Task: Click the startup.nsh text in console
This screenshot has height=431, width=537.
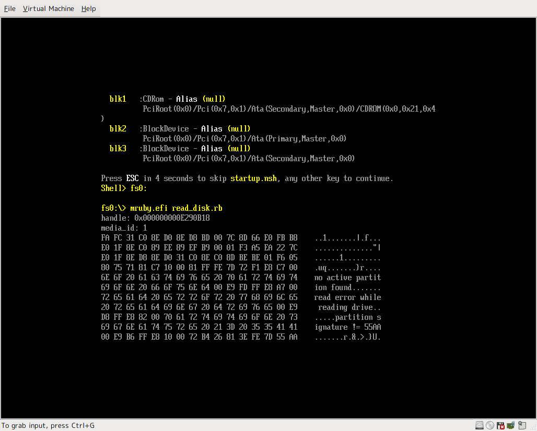Action: click(x=254, y=178)
